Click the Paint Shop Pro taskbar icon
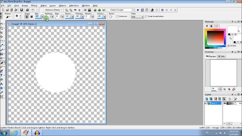Screen dimensions: 242x136 pyautogui.click(x=26, y=133)
